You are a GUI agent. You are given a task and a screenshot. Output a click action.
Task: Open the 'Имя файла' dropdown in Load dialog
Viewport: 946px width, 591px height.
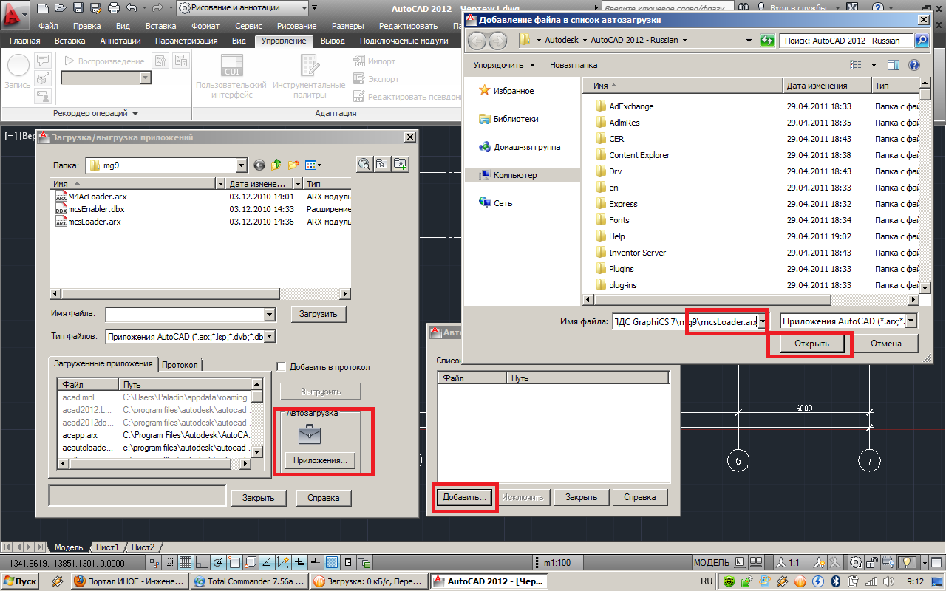point(270,315)
